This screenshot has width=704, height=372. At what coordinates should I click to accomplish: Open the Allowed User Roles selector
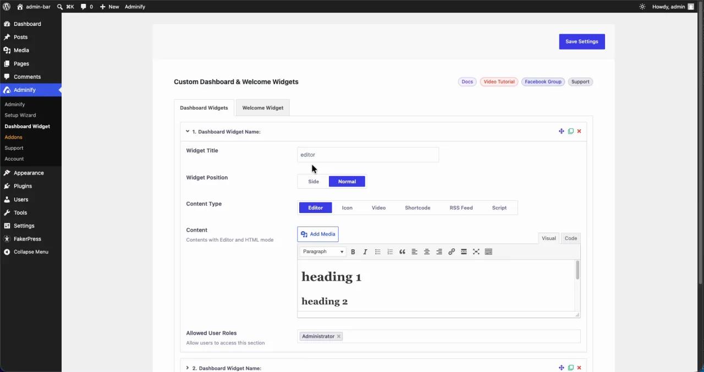point(438,336)
